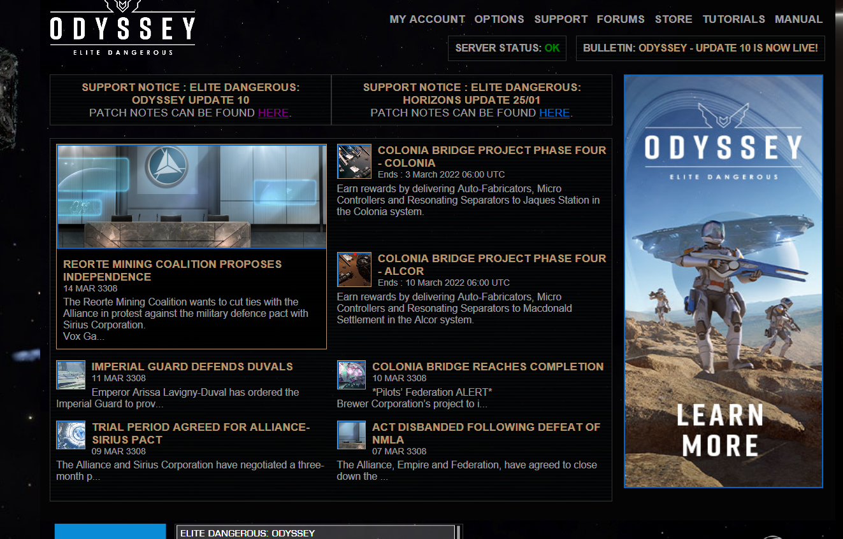Click Macdonald Settlement delivery description text
This screenshot has width=843, height=539.
click(x=454, y=308)
